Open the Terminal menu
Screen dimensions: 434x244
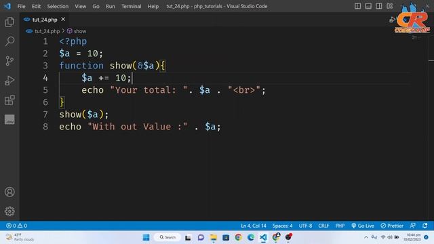click(x=131, y=6)
